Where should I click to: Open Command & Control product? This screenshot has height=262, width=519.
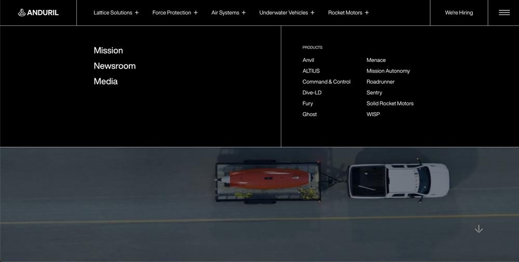click(x=326, y=81)
